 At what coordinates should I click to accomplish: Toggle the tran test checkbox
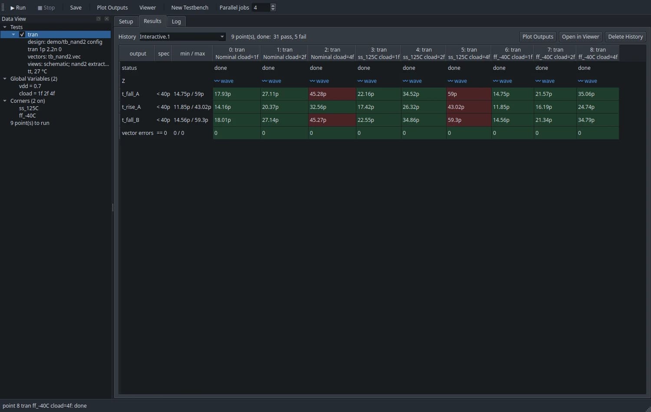[x=22, y=35]
